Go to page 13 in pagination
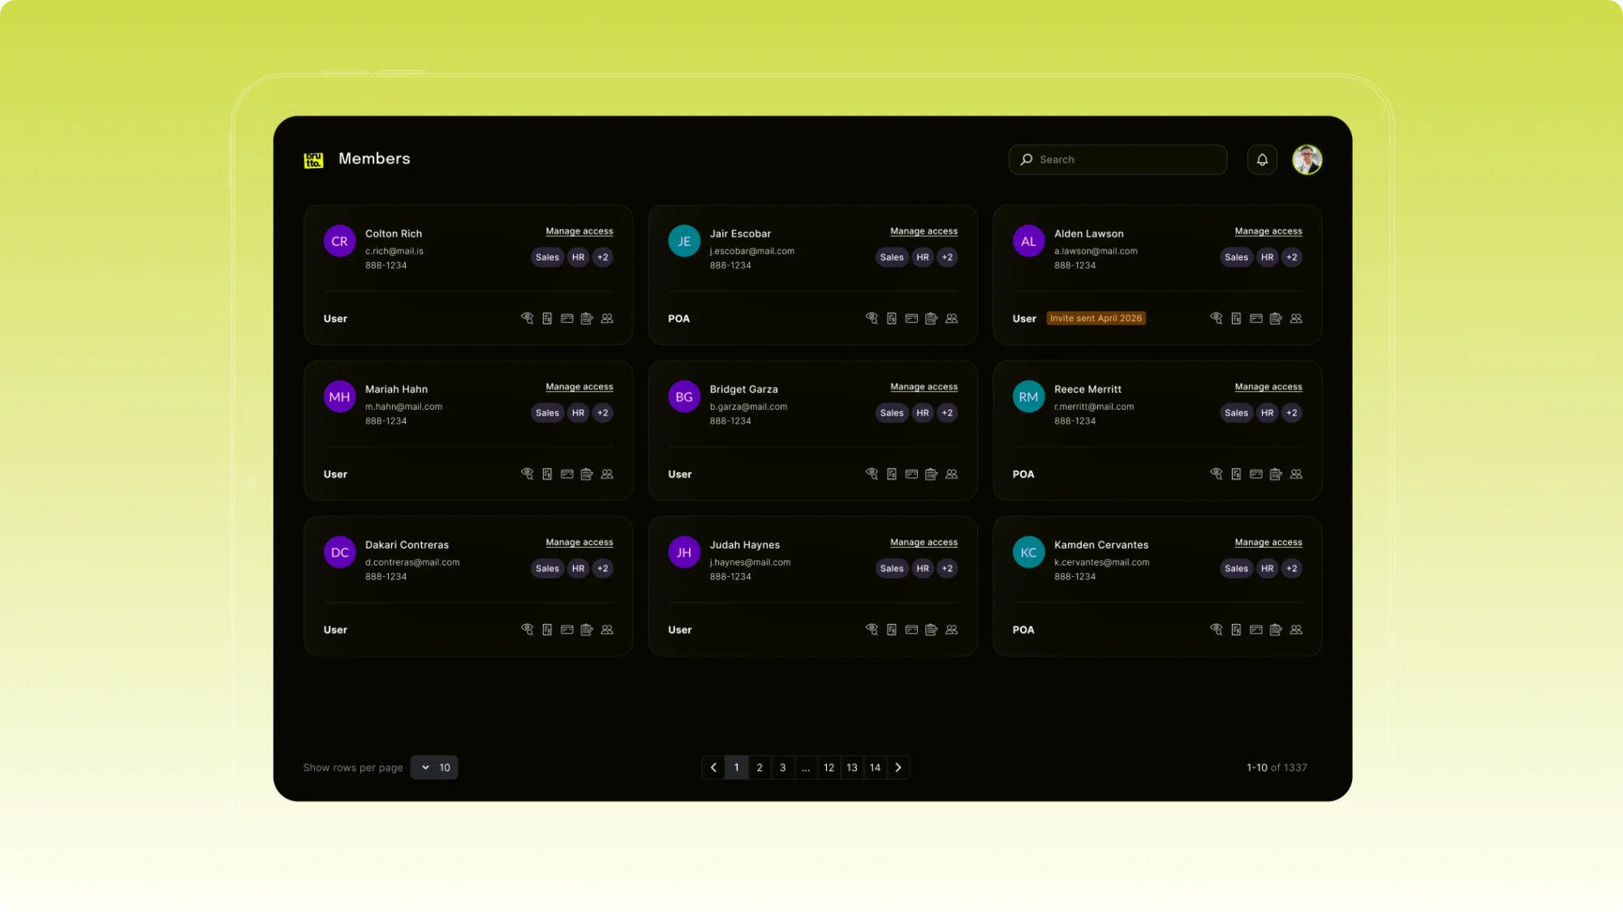The width and height of the screenshot is (1623, 912). (852, 768)
